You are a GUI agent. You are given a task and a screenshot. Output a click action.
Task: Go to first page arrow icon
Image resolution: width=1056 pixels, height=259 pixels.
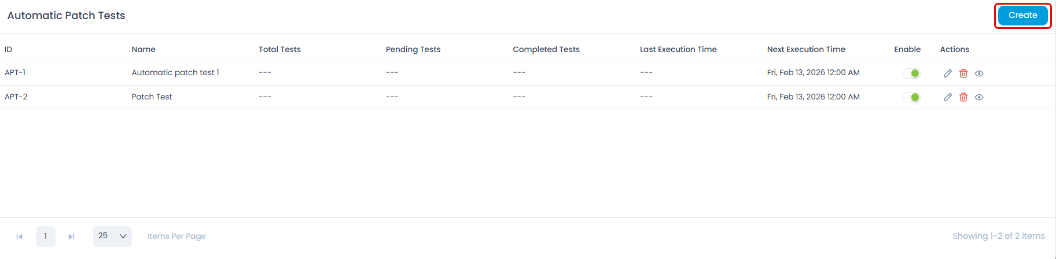[x=19, y=236]
